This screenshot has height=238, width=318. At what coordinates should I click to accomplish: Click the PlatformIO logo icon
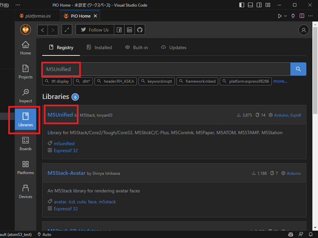25,30
